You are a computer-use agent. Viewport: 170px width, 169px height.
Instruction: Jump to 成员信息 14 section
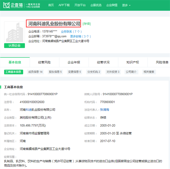click(35, 72)
